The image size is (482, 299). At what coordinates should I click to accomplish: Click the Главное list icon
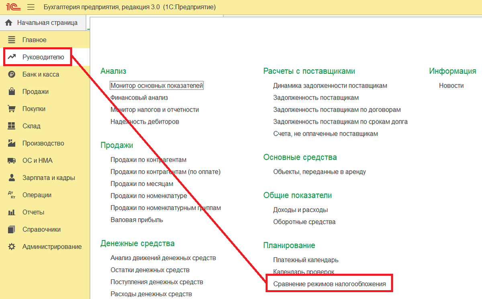click(x=11, y=40)
